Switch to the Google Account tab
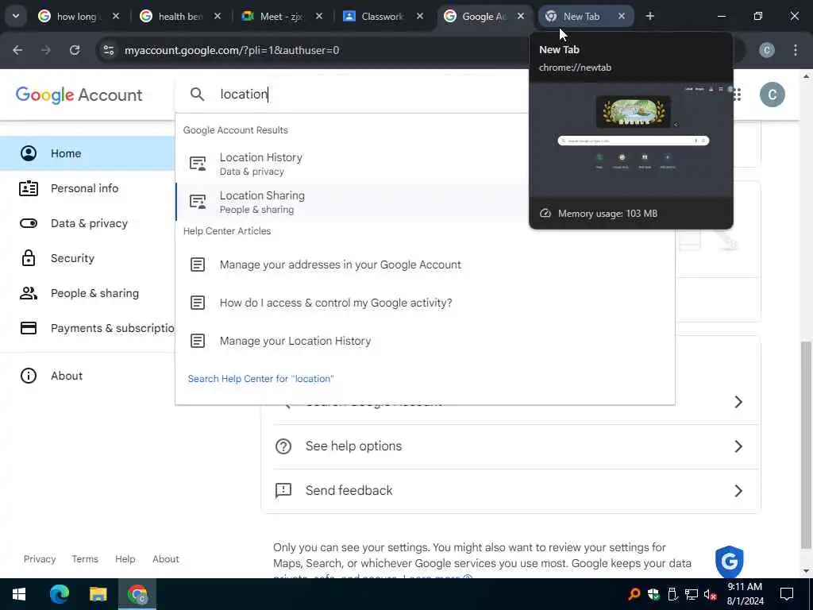The width and height of the screenshot is (813, 610). point(484,16)
